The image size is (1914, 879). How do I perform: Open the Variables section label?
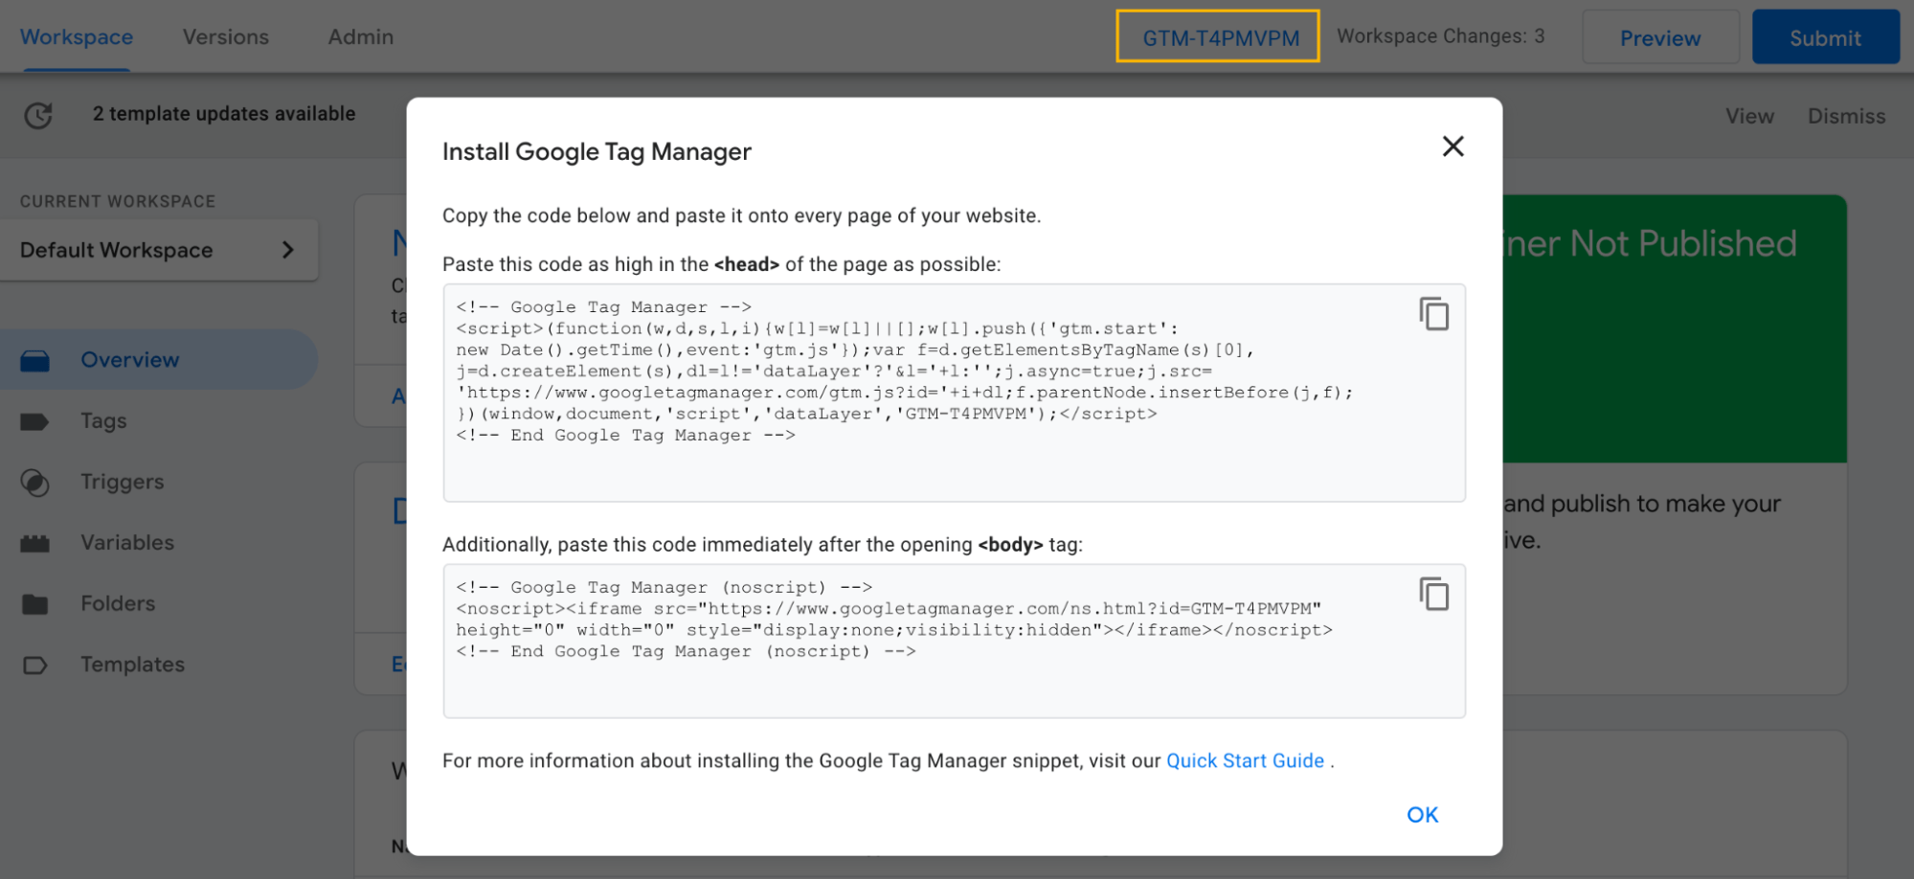[127, 543]
